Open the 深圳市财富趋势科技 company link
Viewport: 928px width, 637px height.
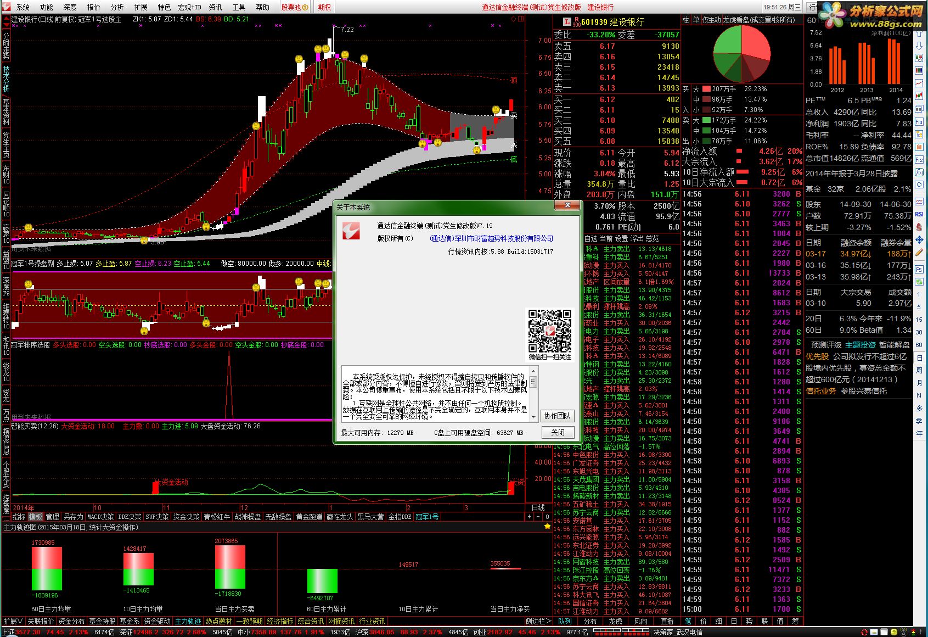(x=491, y=238)
